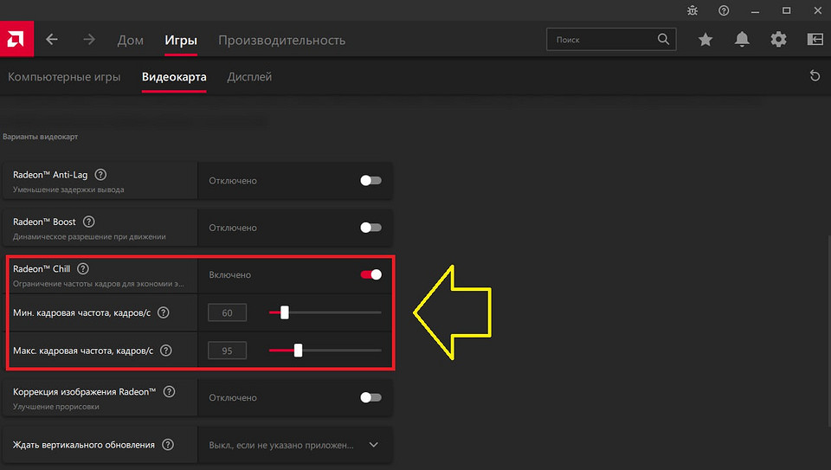Open favorites via the star icon

(x=705, y=40)
